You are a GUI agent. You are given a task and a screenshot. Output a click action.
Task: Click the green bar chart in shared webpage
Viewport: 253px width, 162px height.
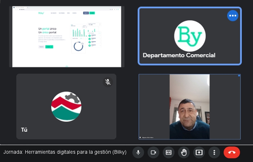[x=79, y=32]
